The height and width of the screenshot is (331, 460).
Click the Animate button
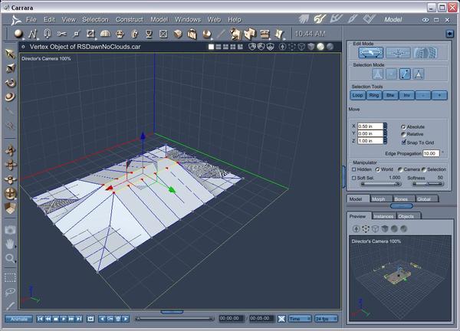(19, 319)
